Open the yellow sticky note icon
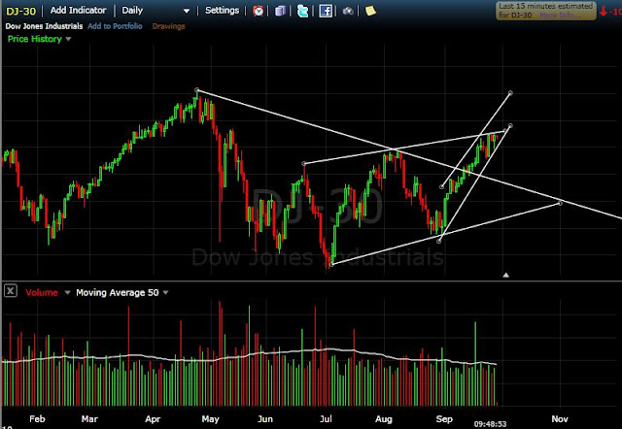The image size is (622, 429). tap(370, 11)
